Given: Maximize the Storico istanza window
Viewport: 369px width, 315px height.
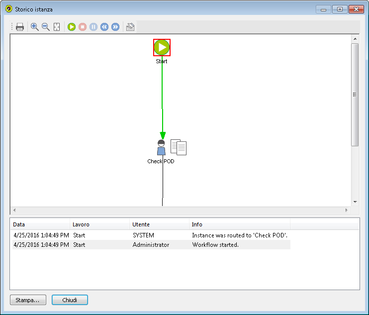Looking at the screenshot, I should click(x=340, y=9).
